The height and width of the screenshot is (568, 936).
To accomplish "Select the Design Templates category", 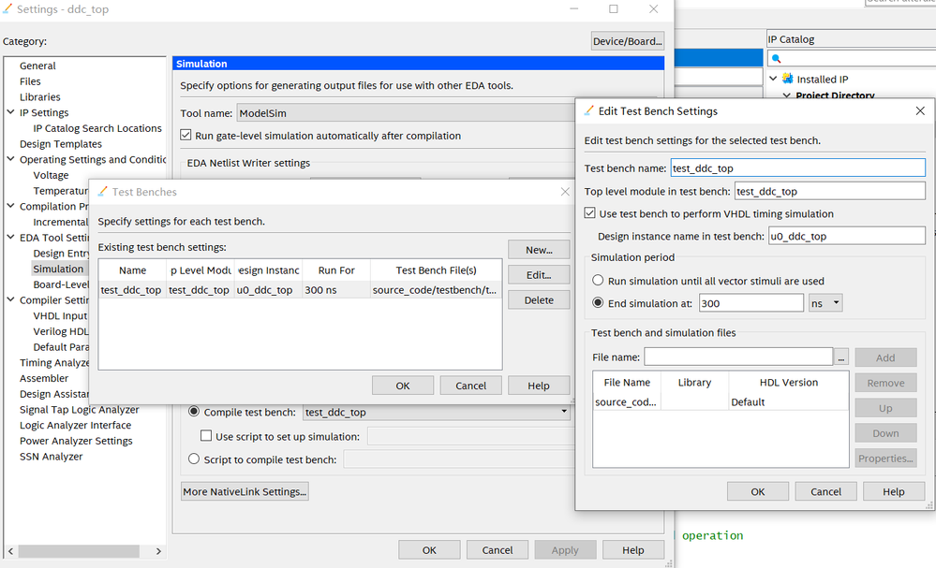I will [60, 144].
